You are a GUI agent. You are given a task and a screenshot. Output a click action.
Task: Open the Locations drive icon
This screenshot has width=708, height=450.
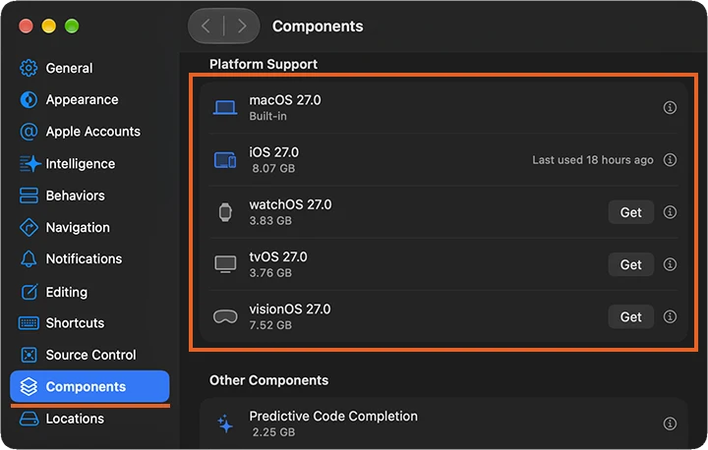point(29,419)
